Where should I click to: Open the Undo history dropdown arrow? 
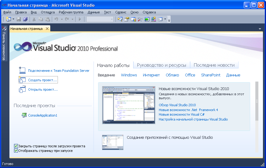pos(62,19)
